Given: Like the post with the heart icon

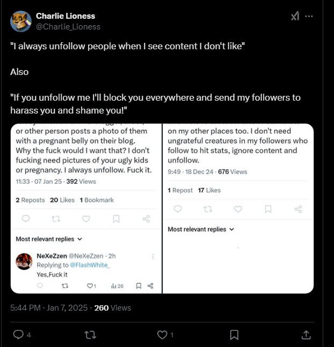Looking at the screenshot, I should coord(162,335).
